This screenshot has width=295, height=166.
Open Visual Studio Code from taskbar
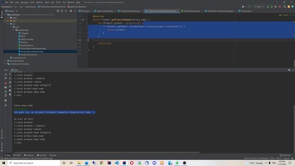tap(117, 163)
